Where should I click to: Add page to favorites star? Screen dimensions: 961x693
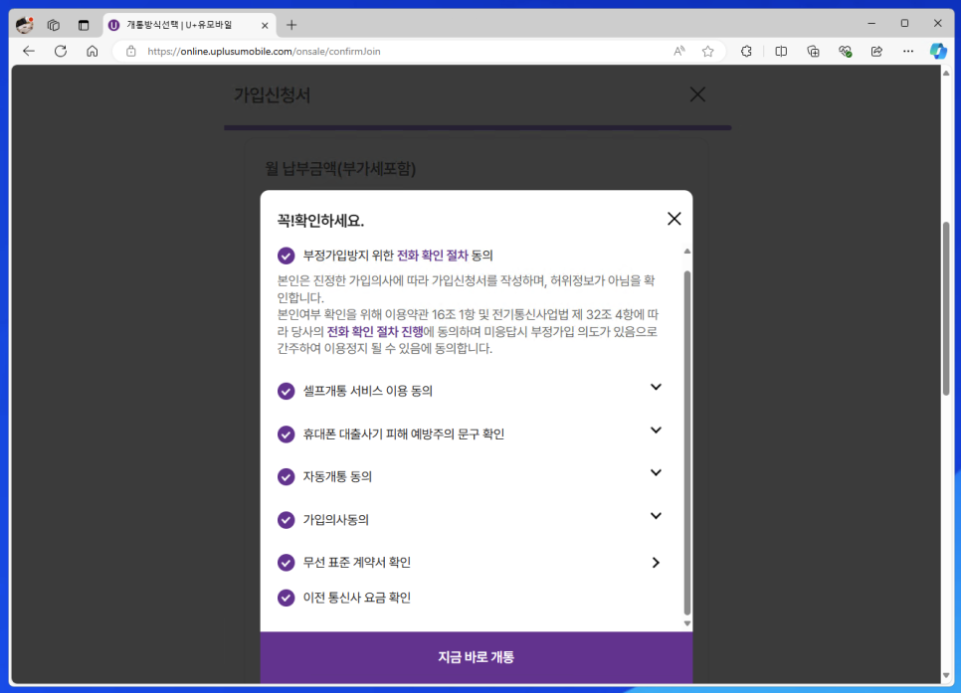[708, 52]
